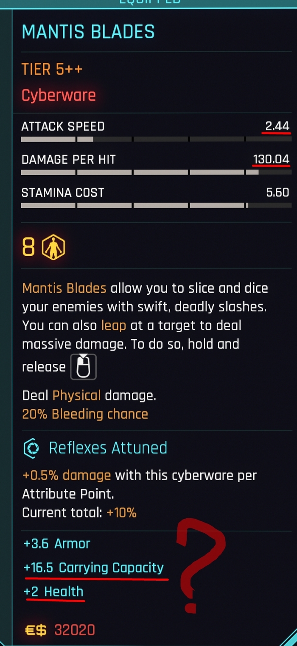Click the Damage Per Hit bar

(x=155, y=172)
